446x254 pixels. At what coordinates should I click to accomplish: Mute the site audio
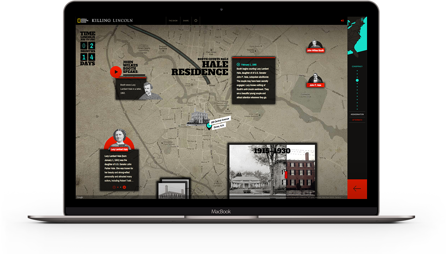click(342, 20)
